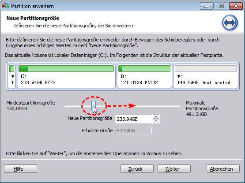Minimize the Partition erweitern window
Viewport: 245px width, 183px height.
[x=207, y=6]
